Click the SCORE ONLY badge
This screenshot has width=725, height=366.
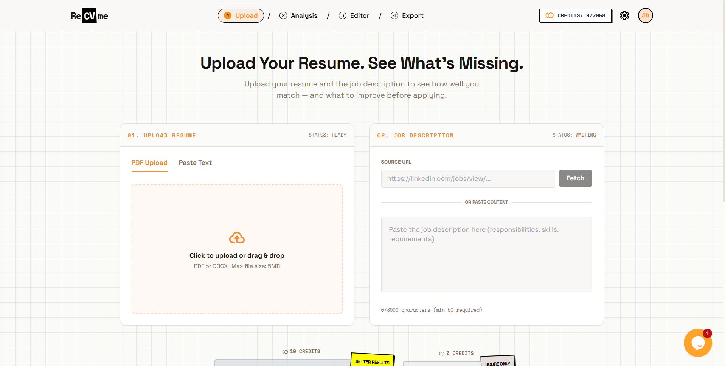(498, 361)
